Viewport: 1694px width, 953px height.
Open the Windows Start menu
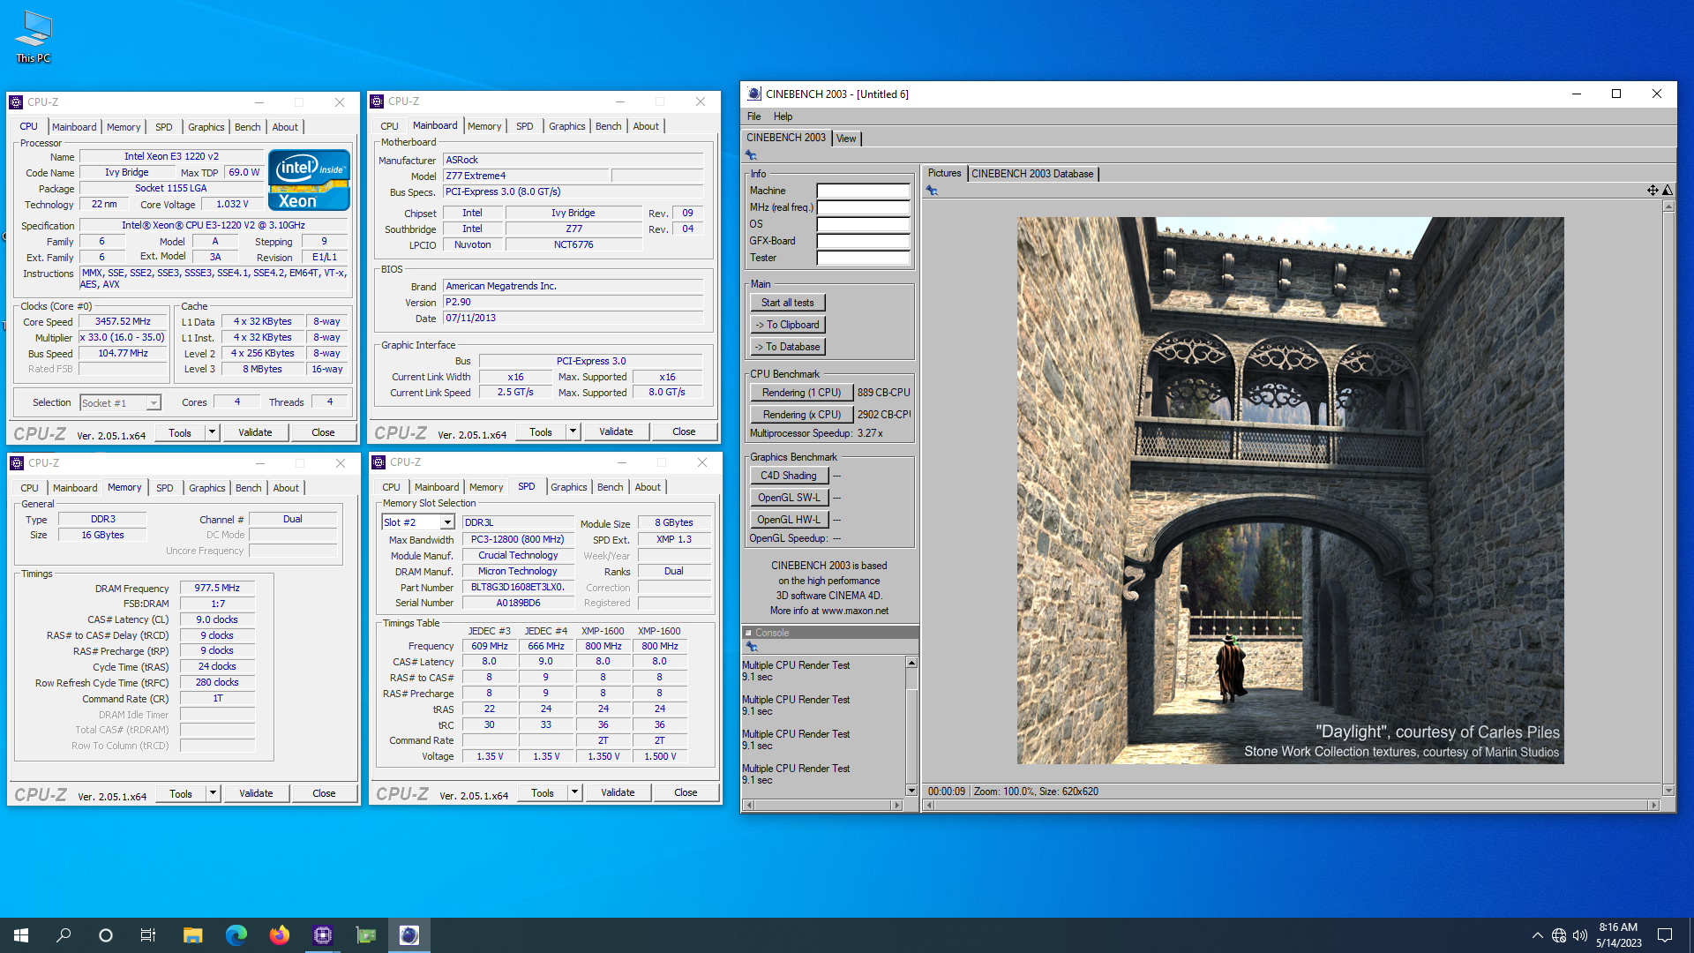(21, 935)
